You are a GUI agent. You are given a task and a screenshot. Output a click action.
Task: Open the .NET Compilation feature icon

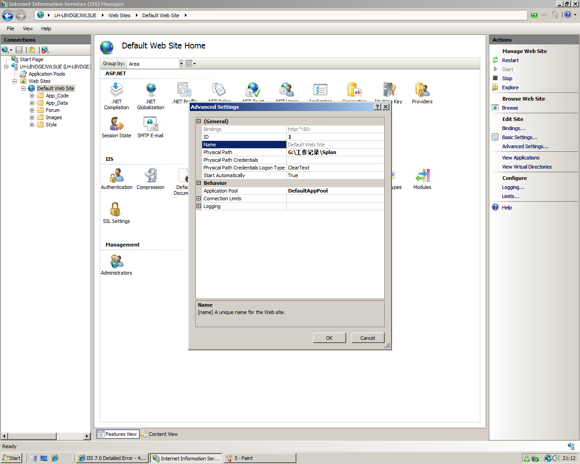click(x=116, y=90)
